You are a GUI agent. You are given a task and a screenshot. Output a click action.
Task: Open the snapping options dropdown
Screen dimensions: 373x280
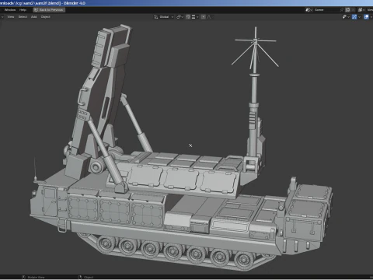tap(195, 17)
